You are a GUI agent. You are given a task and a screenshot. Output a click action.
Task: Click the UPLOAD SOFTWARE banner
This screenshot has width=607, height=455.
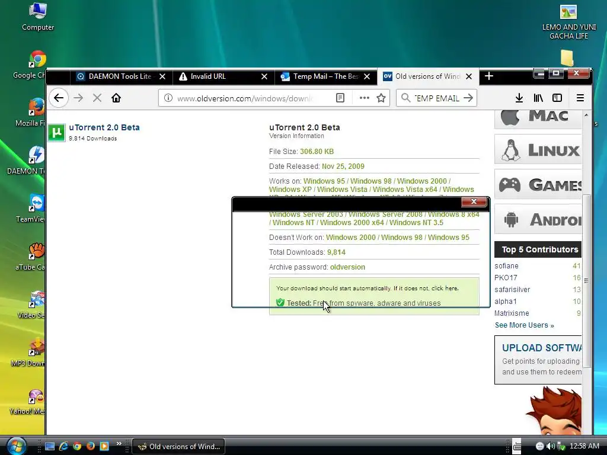tap(538, 360)
